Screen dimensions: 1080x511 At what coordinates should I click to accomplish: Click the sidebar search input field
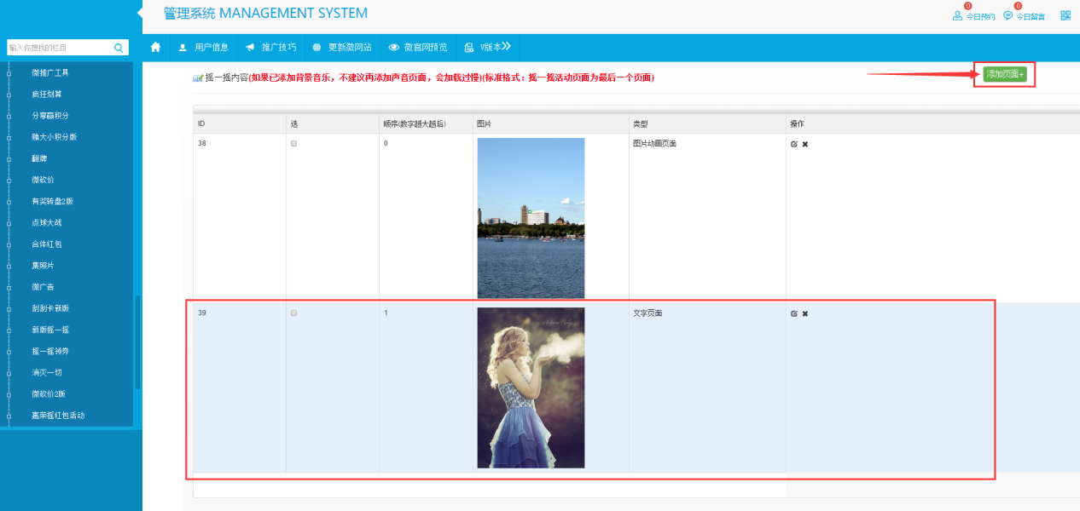[x=58, y=48]
